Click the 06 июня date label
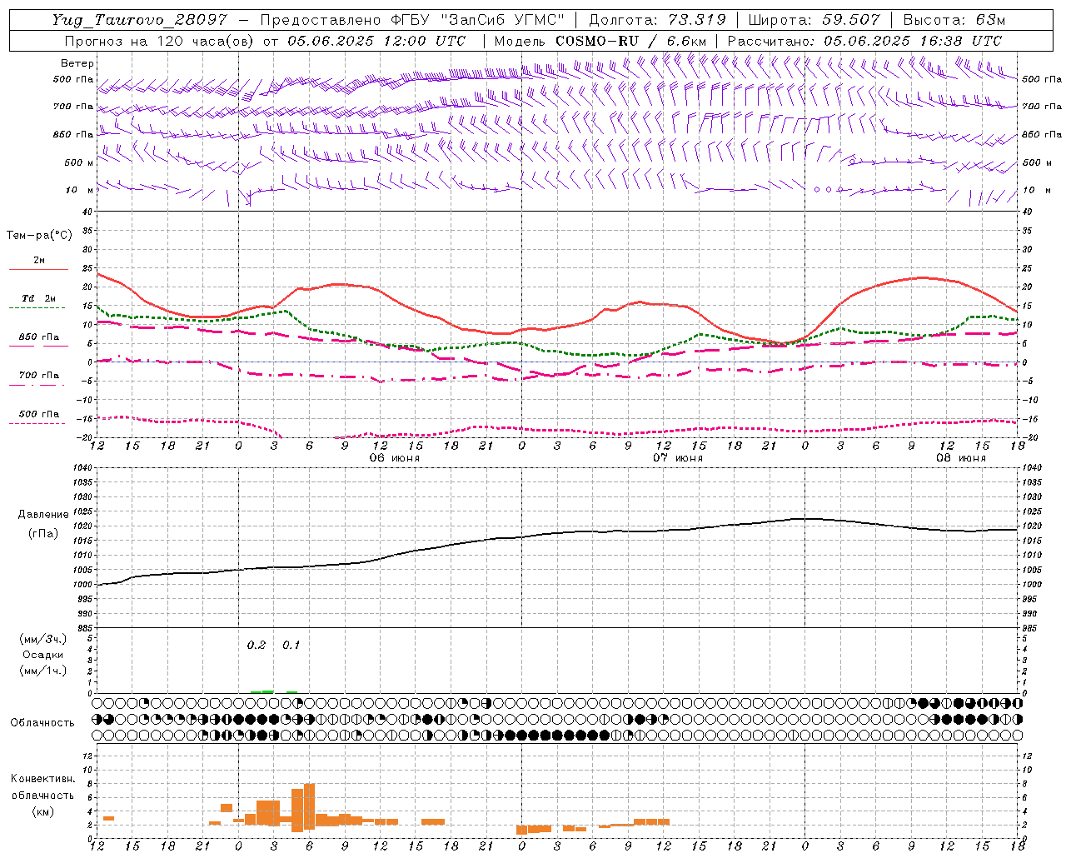The image size is (1066, 853). click(x=394, y=458)
